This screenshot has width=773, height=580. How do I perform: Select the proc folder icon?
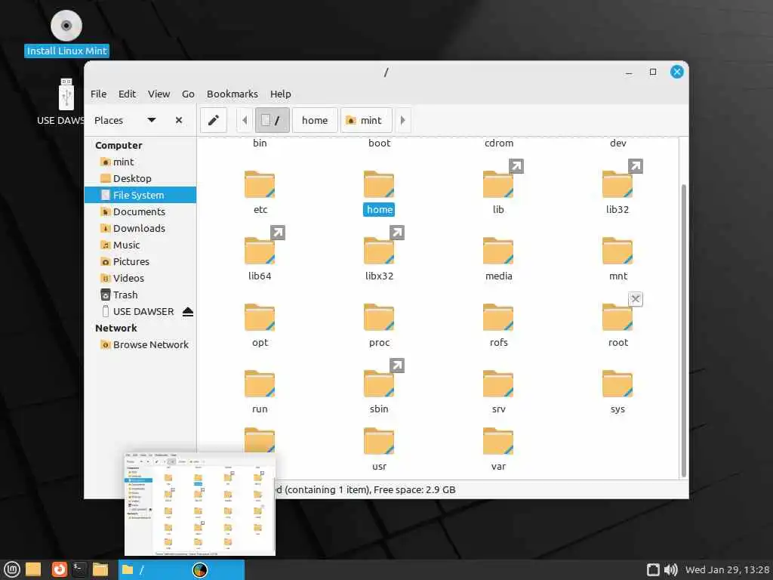(x=379, y=318)
